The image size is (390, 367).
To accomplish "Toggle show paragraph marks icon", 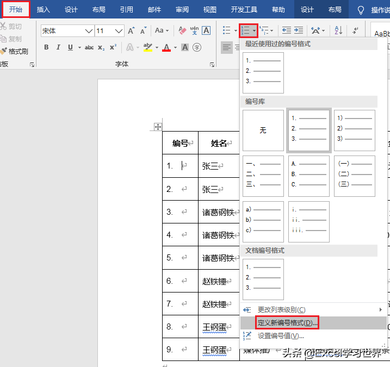I will pyautogui.click(x=355, y=30).
